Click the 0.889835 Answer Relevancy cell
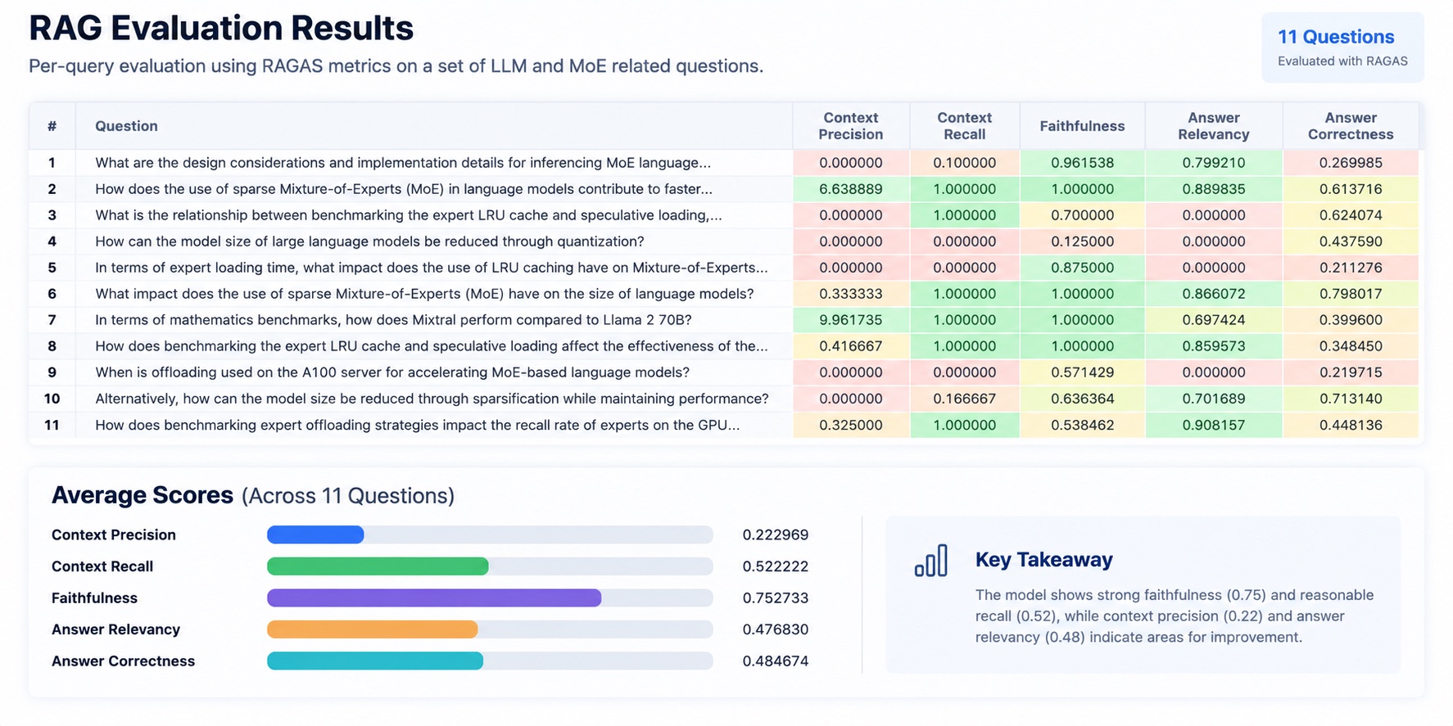The image size is (1453, 726). pos(1214,189)
